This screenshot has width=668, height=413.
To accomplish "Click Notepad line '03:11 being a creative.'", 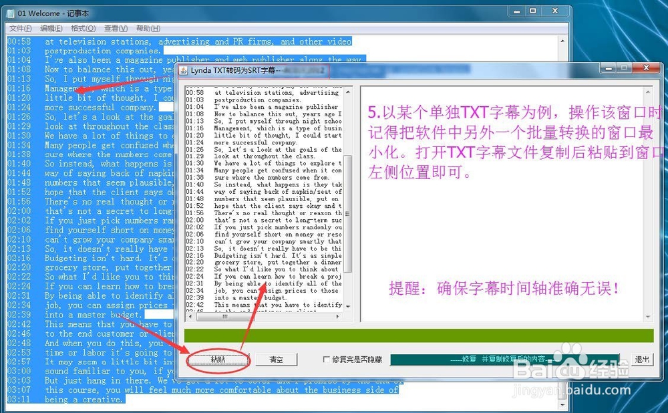I will 66,400.
